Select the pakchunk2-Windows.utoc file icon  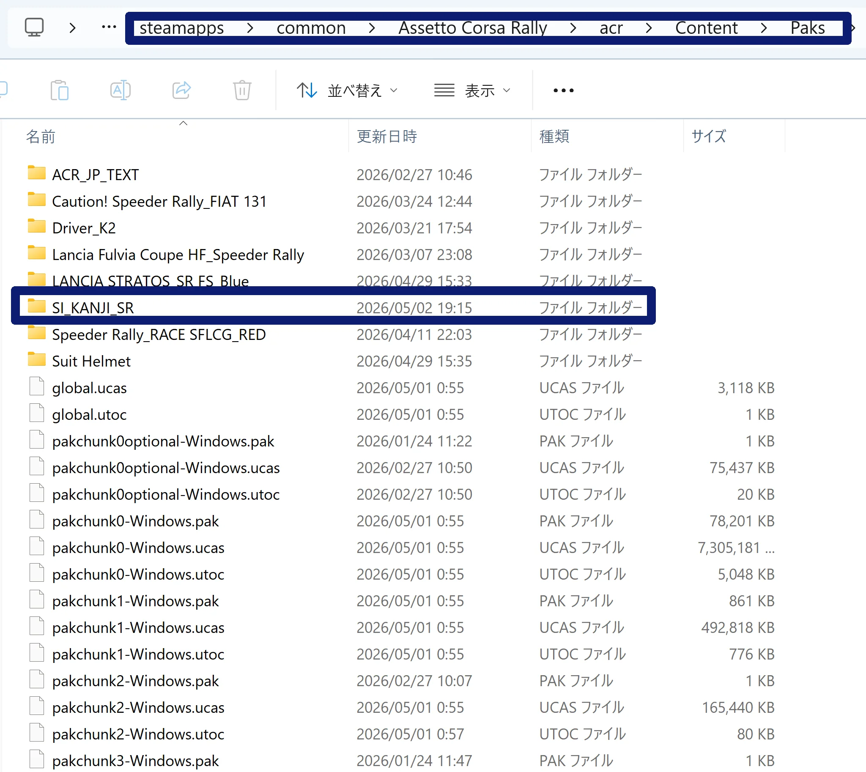37,733
